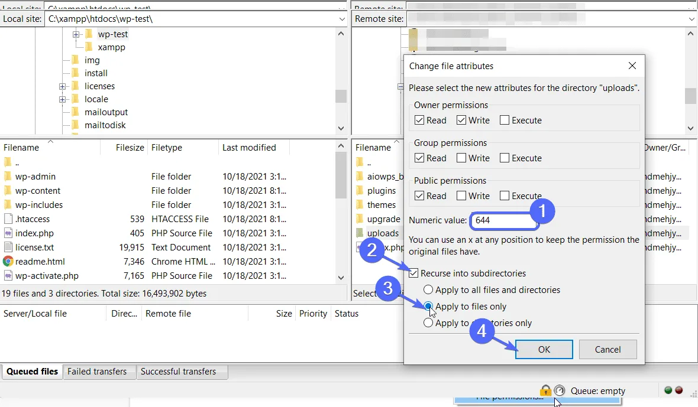698x407 pixels.
Task: Expand the licenses folder tree node
Action: pyautogui.click(x=62, y=86)
